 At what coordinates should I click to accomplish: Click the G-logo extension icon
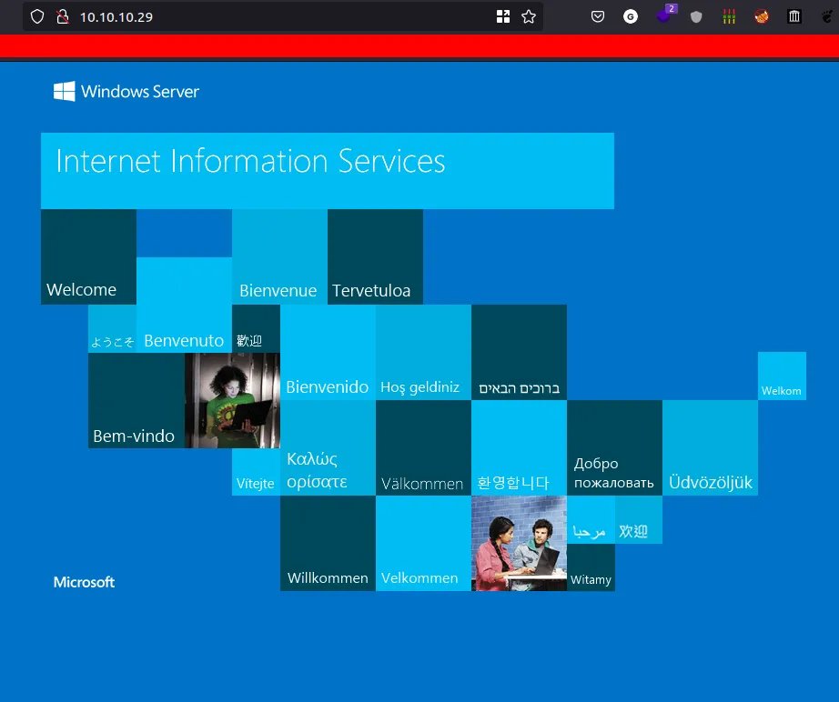pos(631,16)
